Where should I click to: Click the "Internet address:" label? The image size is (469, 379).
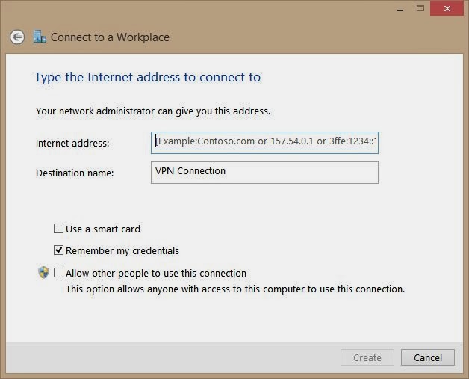72,143
